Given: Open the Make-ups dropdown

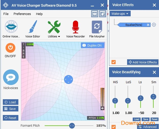Looking at the screenshot, I should tap(120, 13).
